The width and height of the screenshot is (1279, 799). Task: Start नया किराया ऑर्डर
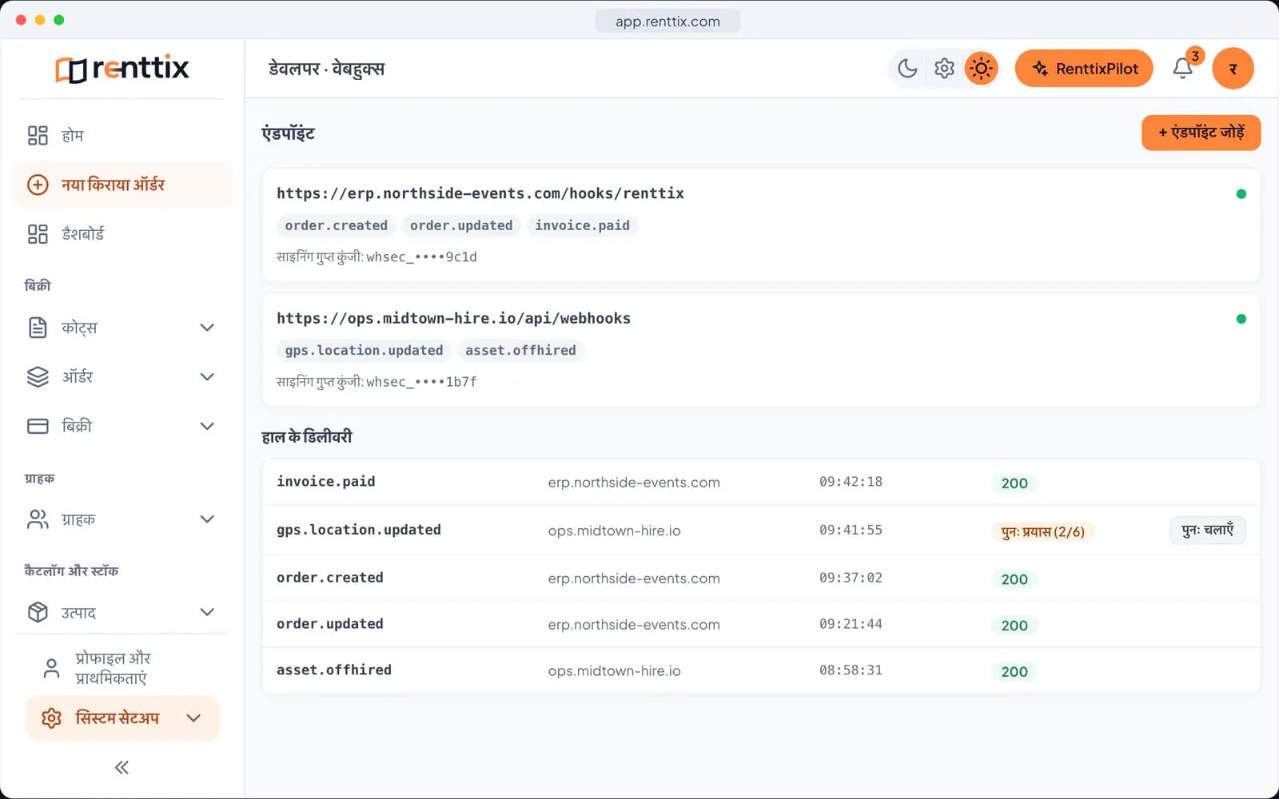pos(122,185)
